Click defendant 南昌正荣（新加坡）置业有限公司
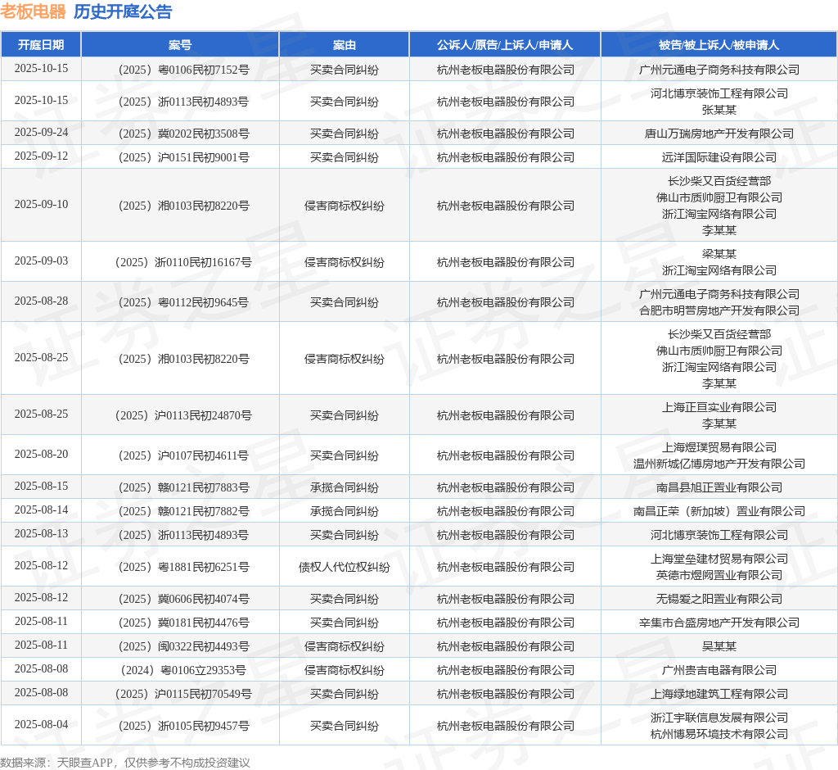Image resolution: width=838 pixels, height=770 pixels. point(719,511)
